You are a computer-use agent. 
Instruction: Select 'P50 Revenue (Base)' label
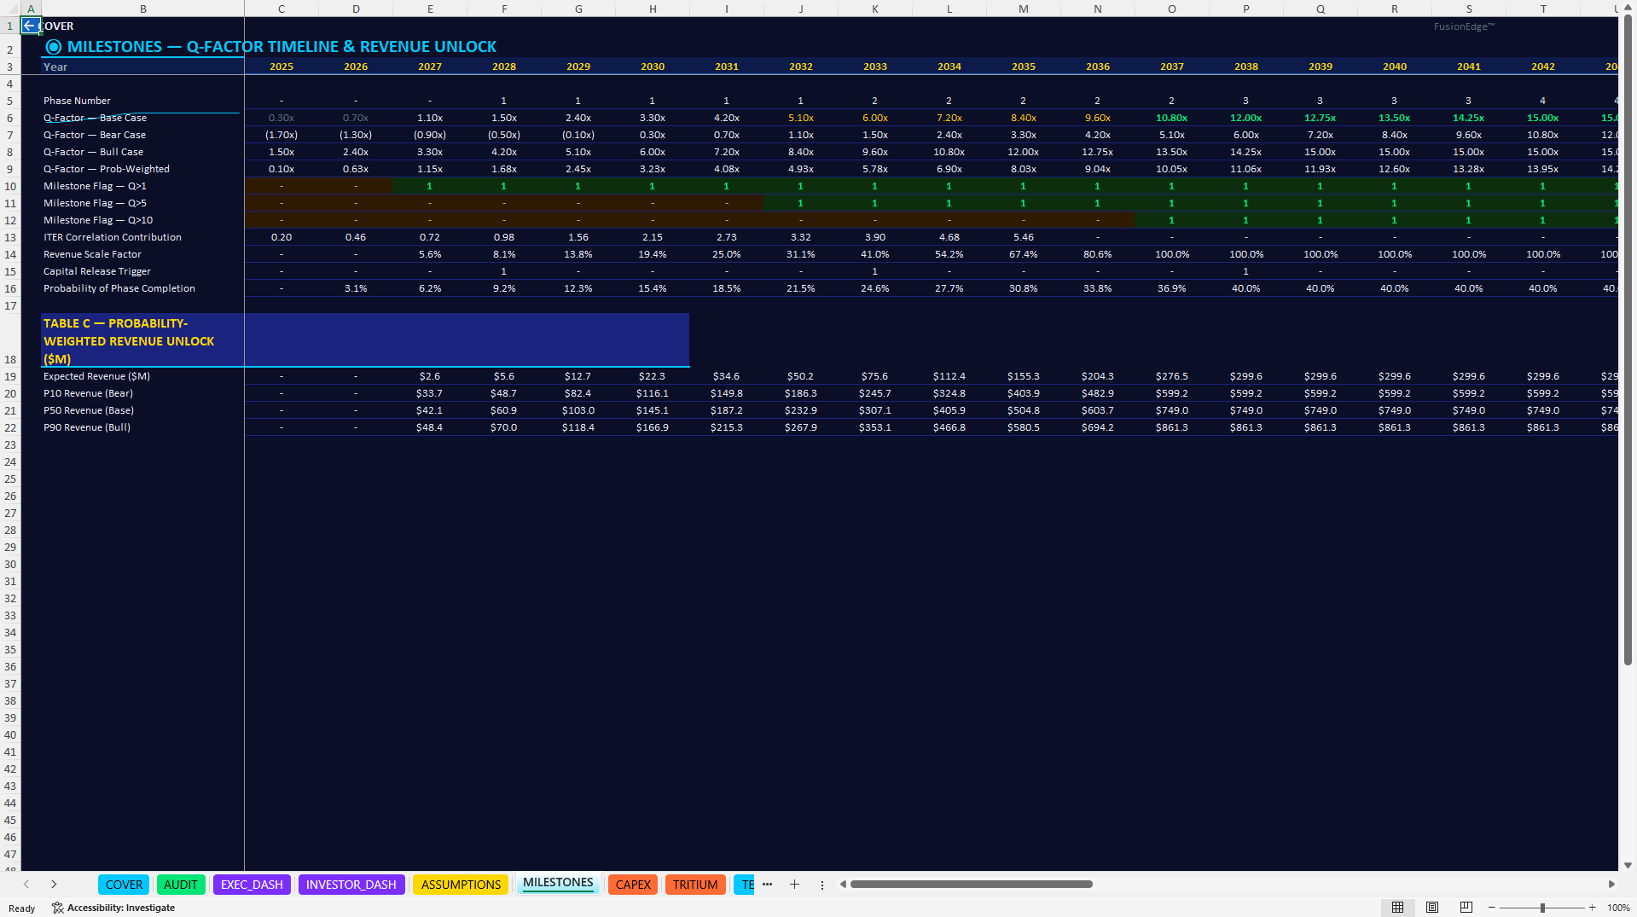point(142,410)
